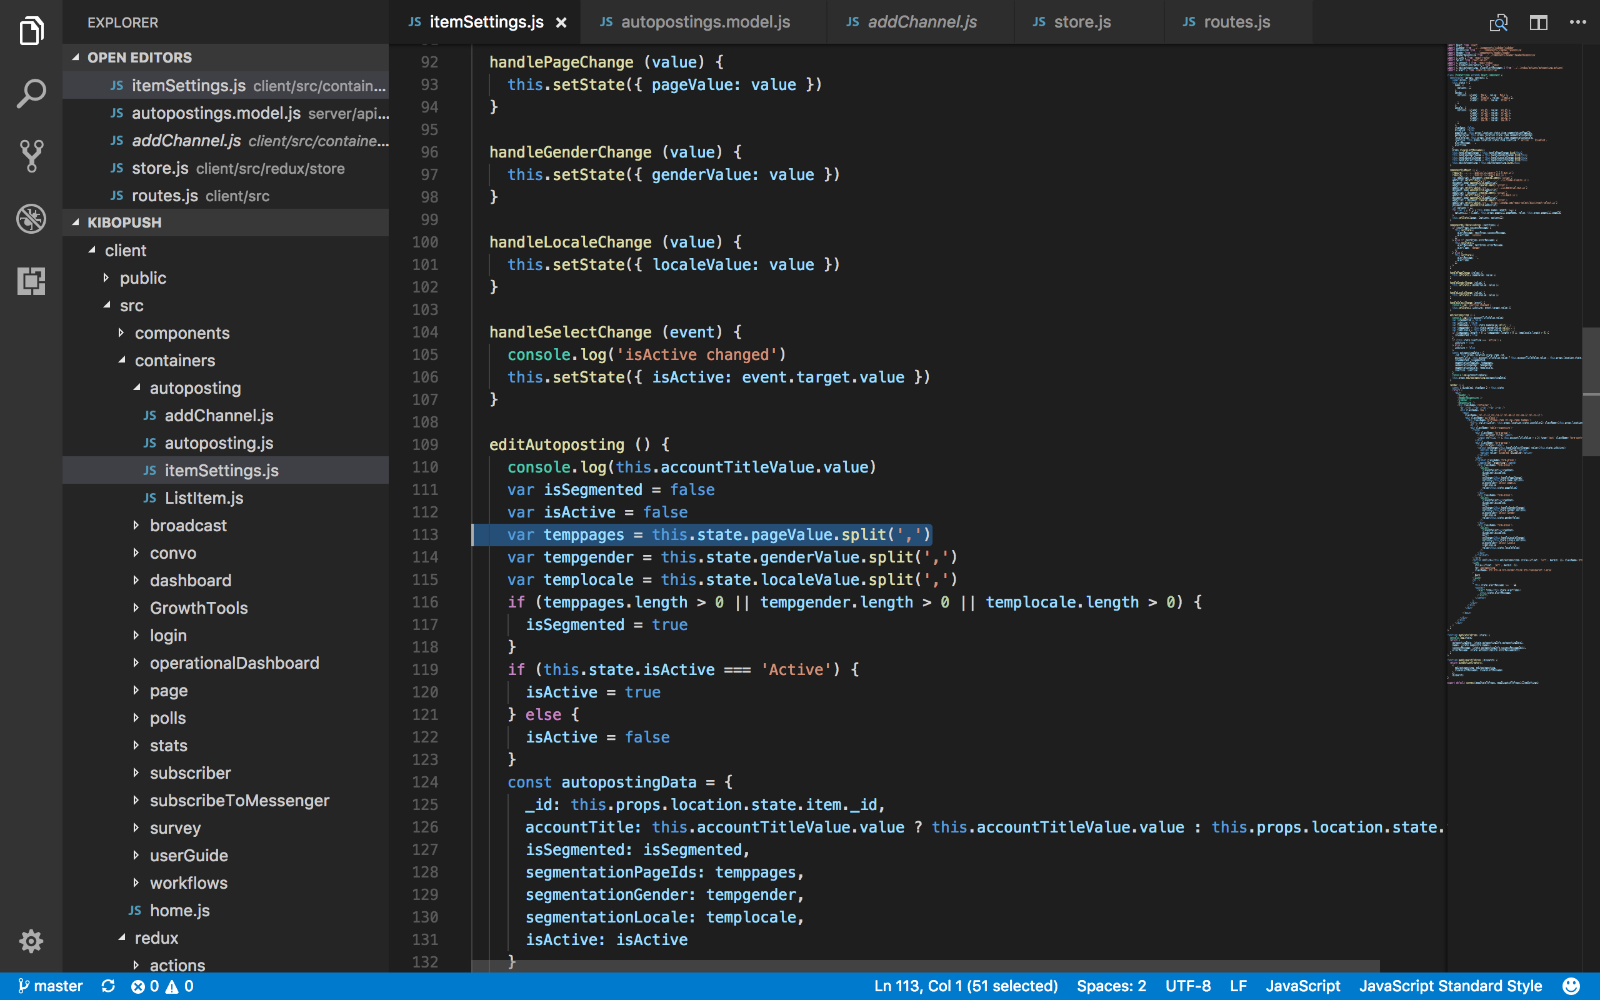
Task: Collapse the src folder
Action: tap(226, 306)
